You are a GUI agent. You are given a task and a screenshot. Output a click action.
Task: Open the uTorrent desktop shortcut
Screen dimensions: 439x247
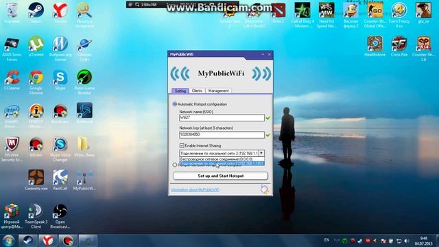coord(36,46)
